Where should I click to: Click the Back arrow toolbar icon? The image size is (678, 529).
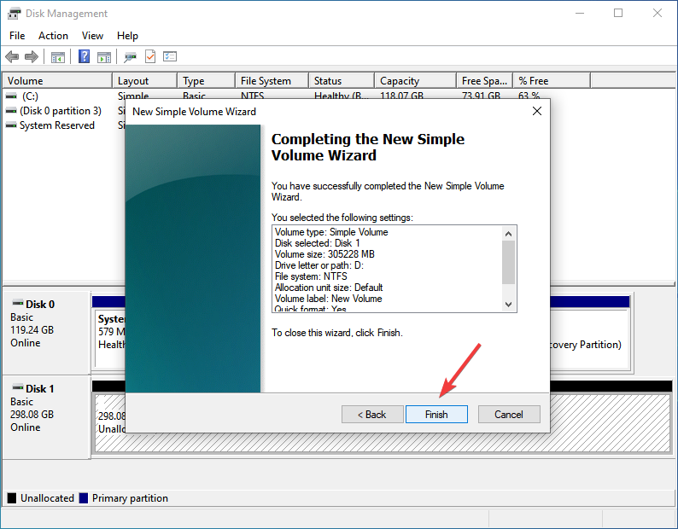(12, 56)
